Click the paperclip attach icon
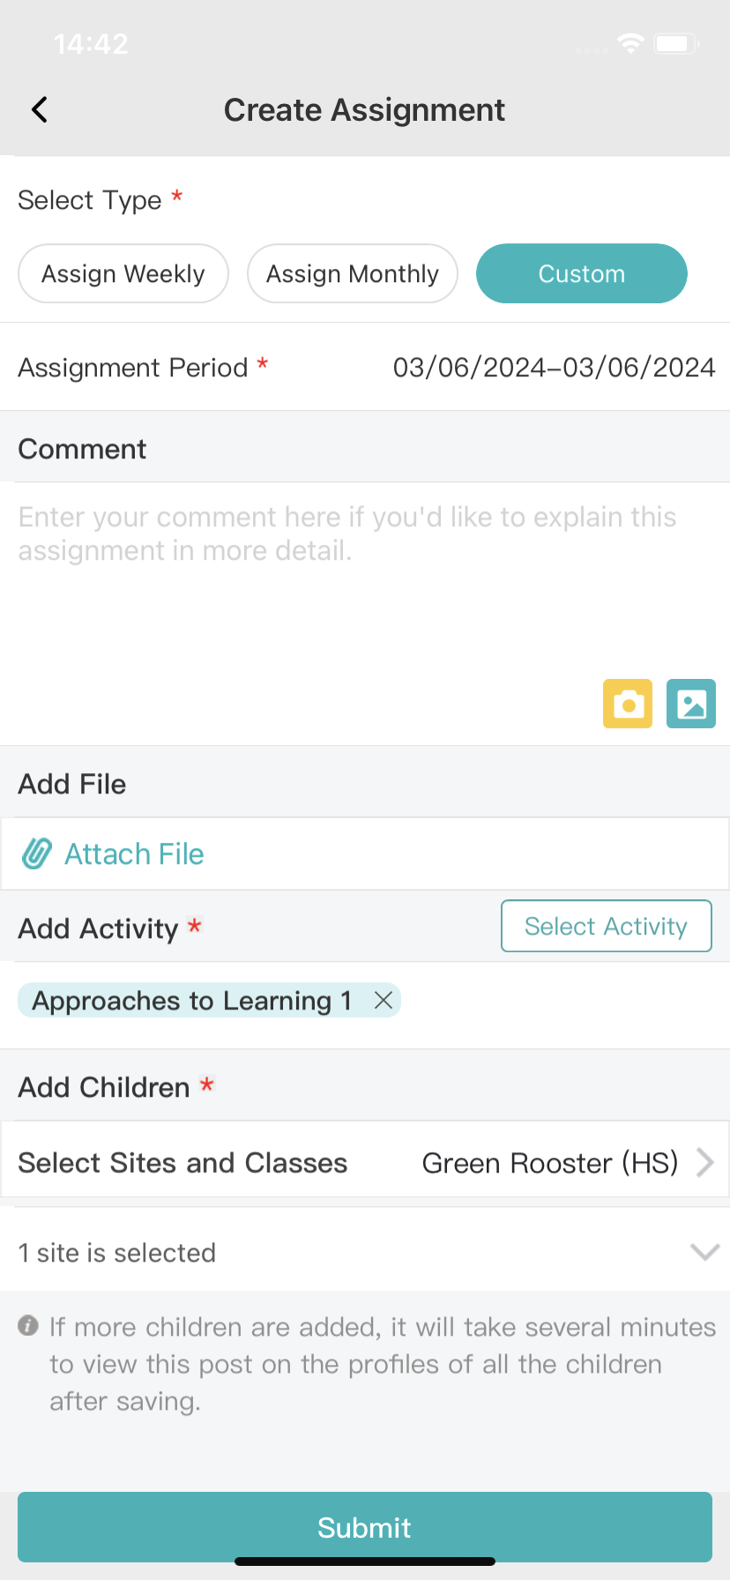Image resolution: width=730 pixels, height=1580 pixels. [x=37, y=853]
